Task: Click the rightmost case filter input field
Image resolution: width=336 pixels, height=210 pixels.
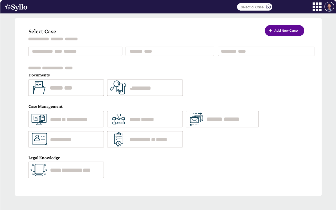Action: pos(266,51)
